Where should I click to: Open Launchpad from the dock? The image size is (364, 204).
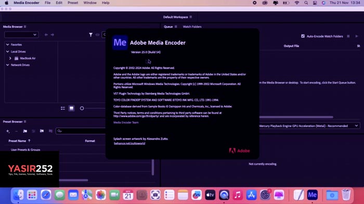click(x=32, y=195)
